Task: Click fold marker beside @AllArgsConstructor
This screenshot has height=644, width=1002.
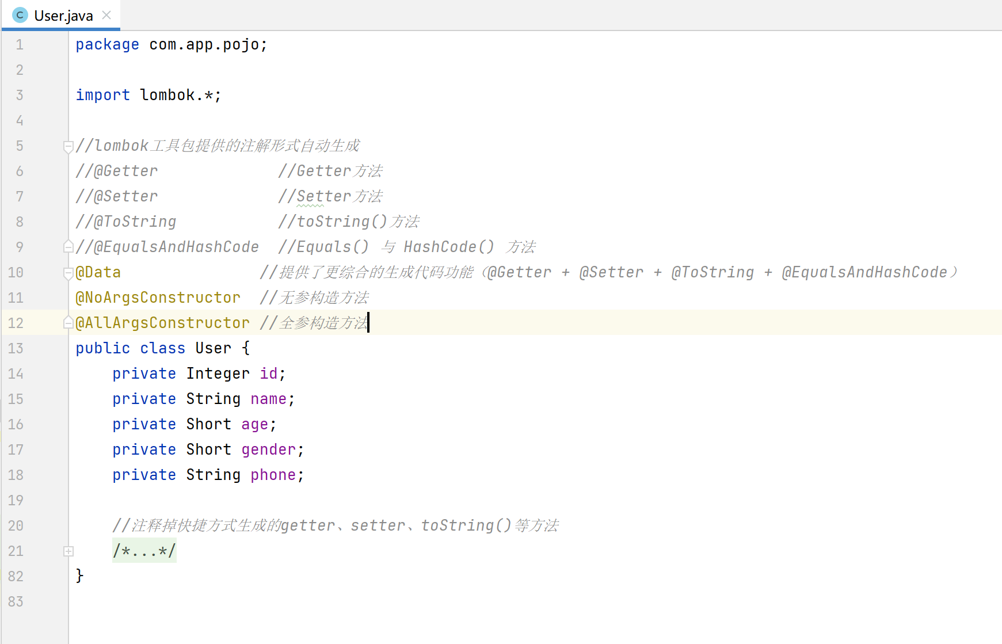Action: (68, 323)
